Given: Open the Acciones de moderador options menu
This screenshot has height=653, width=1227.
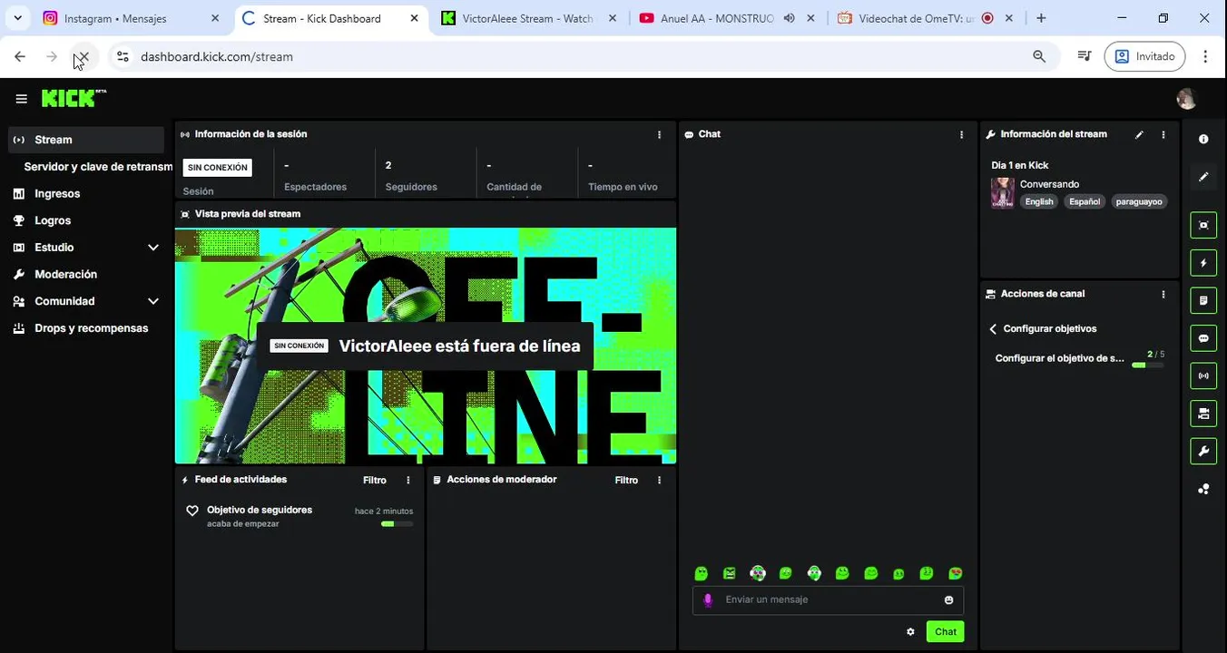Looking at the screenshot, I should click(x=660, y=480).
